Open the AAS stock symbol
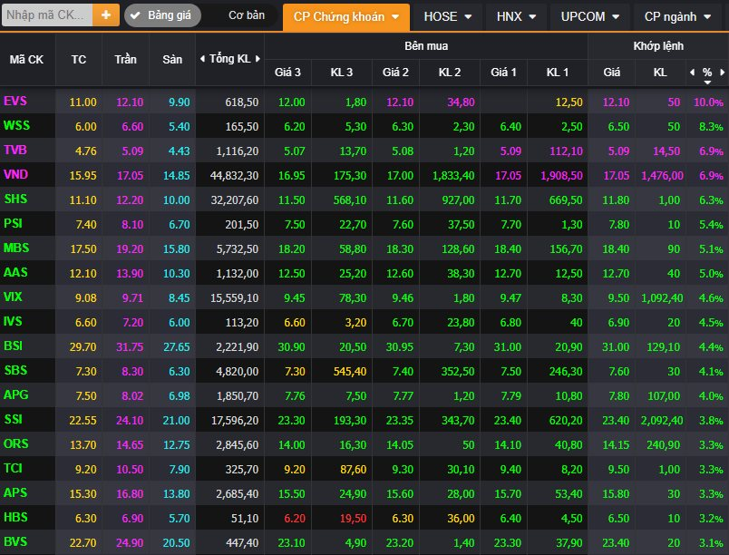729x555 pixels. 15,272
